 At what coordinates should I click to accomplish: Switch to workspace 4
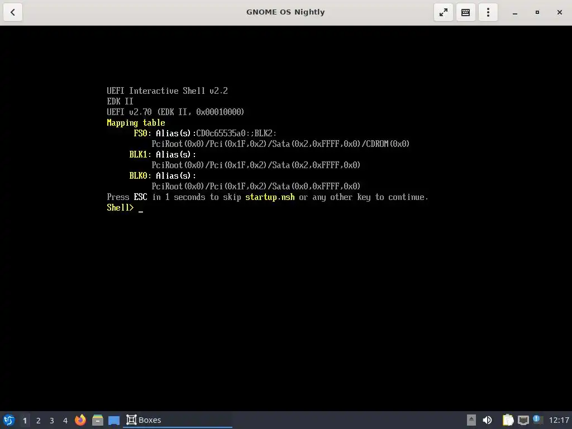pyautogui.click(x=65, y=421)
